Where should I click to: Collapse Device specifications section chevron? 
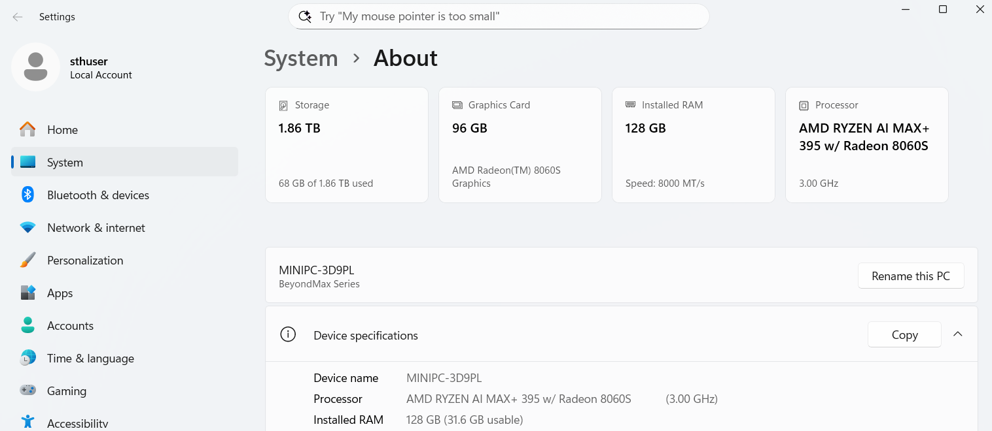[958, 334]
